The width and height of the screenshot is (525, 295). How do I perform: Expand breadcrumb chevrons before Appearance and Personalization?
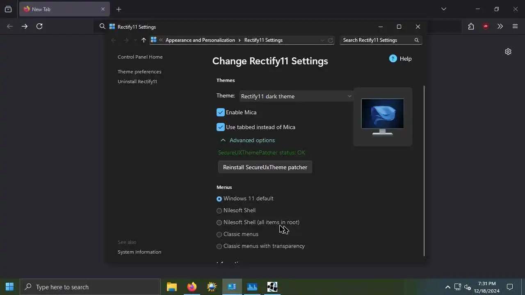coord(161,40)
